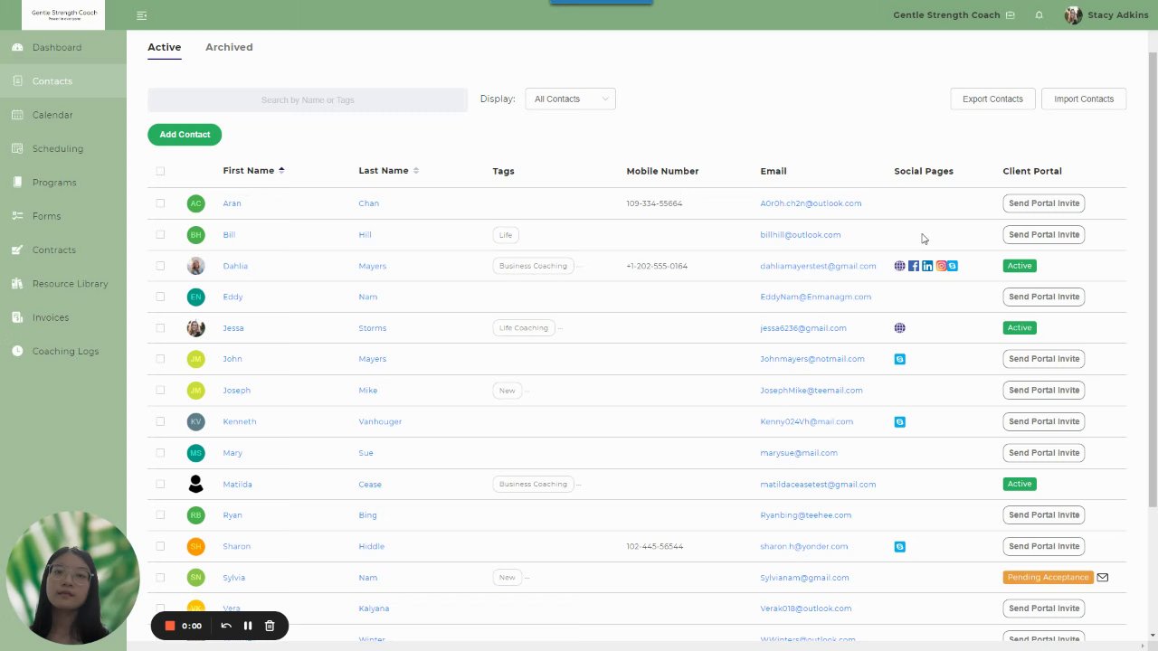
Task: Check the box for Eddy Nam
Action: tap(160, 297)
